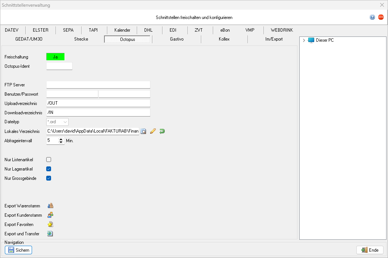Click the Export Favoriten star icon
This screenshot has width=388, height=258.
[50, 224]
